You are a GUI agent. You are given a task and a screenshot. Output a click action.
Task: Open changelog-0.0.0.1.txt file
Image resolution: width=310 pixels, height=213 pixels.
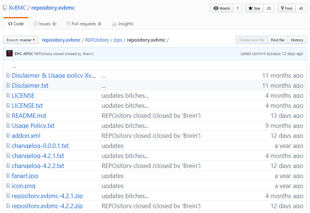click(x=40, y=146)
